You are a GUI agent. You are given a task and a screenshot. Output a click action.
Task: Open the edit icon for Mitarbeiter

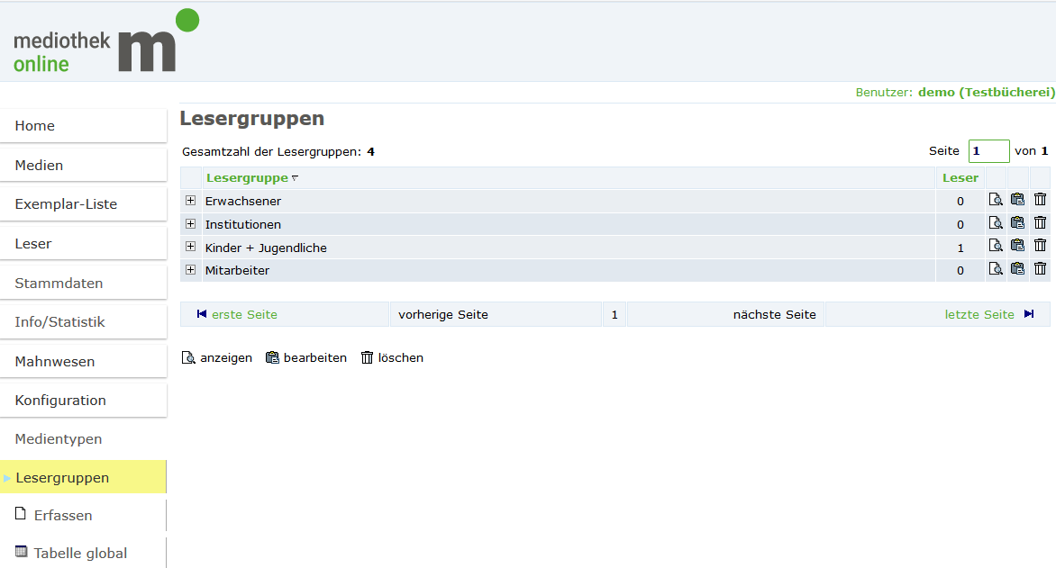[x=1017, y=269]
